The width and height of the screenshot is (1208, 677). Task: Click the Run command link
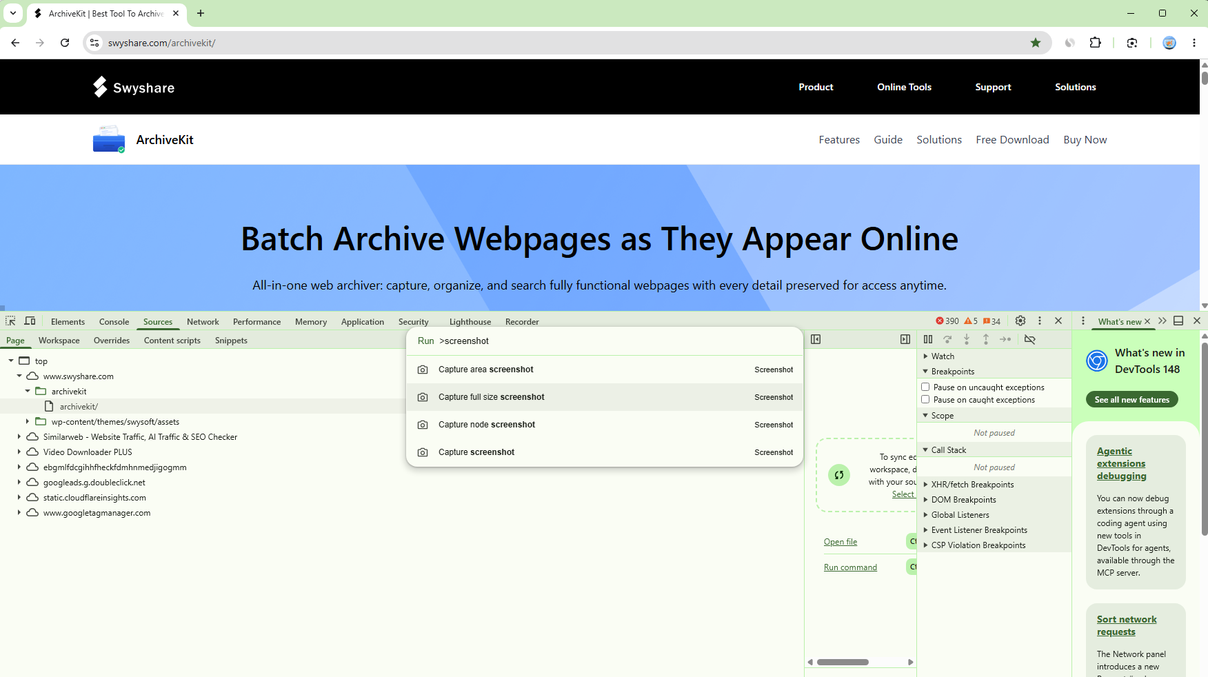point(850,567)
